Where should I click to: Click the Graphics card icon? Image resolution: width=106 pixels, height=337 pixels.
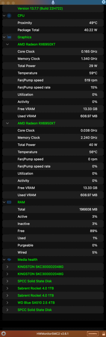click(9, 37)
